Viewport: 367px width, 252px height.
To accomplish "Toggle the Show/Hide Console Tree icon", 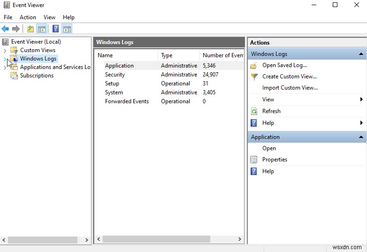I will tap(42, 29).
